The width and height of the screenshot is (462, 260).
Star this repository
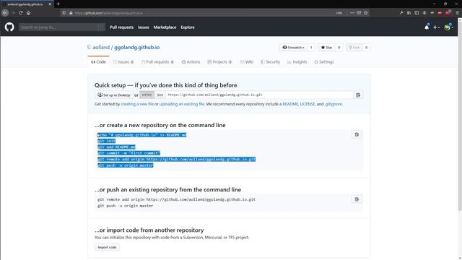point(326,48)
